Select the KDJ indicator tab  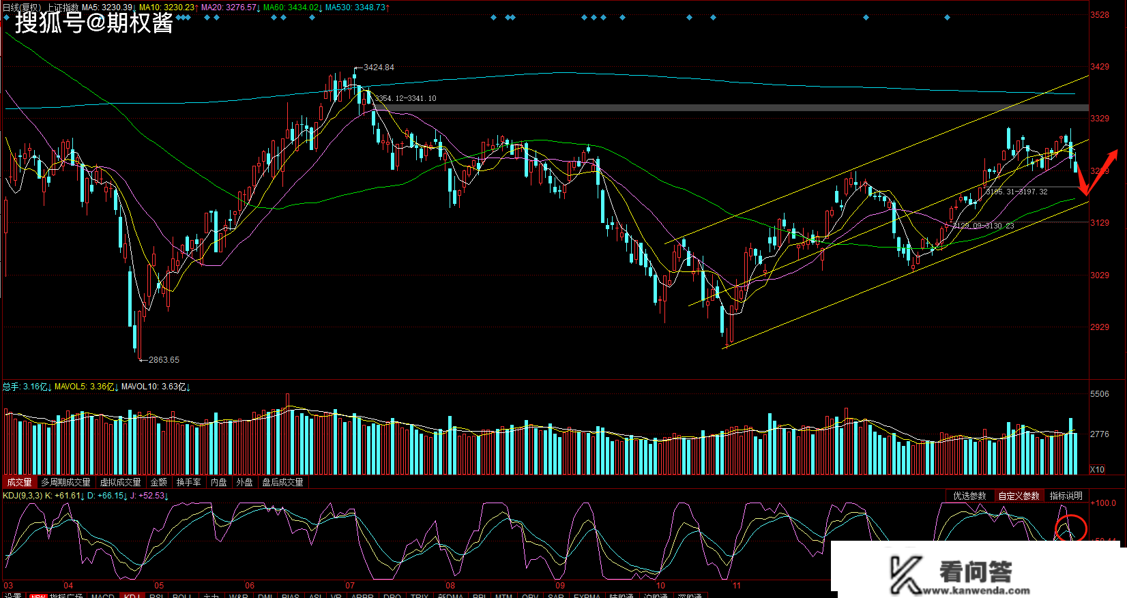click(x=132, y=595)
